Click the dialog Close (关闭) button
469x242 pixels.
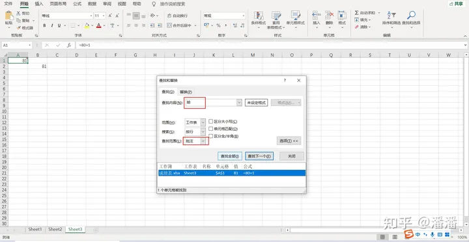292,156
